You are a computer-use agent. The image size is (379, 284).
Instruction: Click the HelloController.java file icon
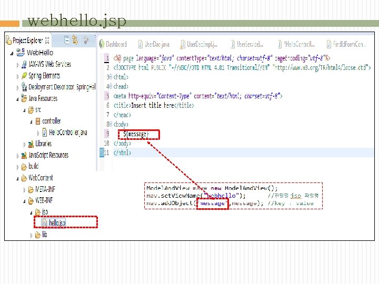45,133
